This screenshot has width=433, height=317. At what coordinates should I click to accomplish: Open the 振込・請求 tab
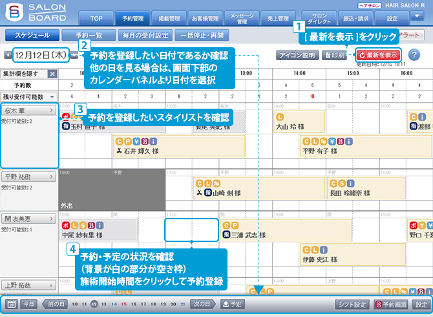[355, 19]
